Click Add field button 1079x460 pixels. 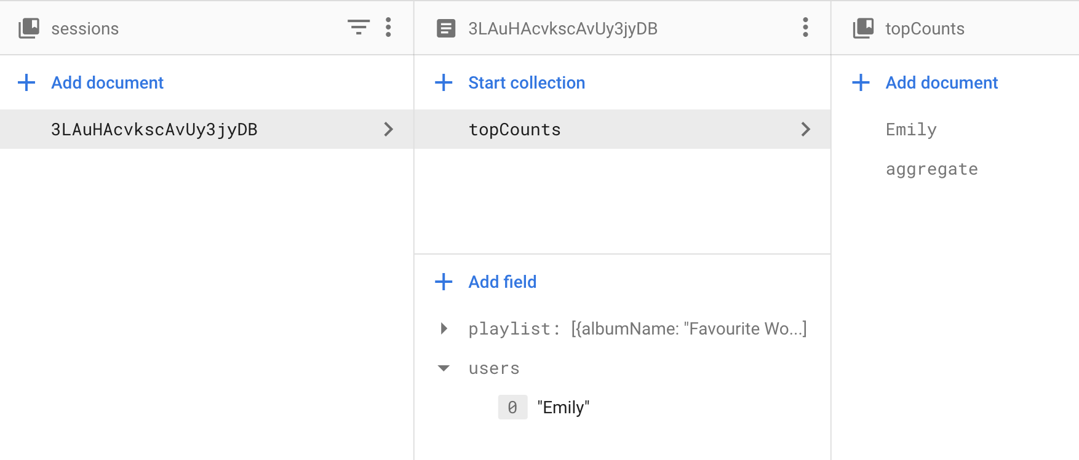click(x=502, y=282)
